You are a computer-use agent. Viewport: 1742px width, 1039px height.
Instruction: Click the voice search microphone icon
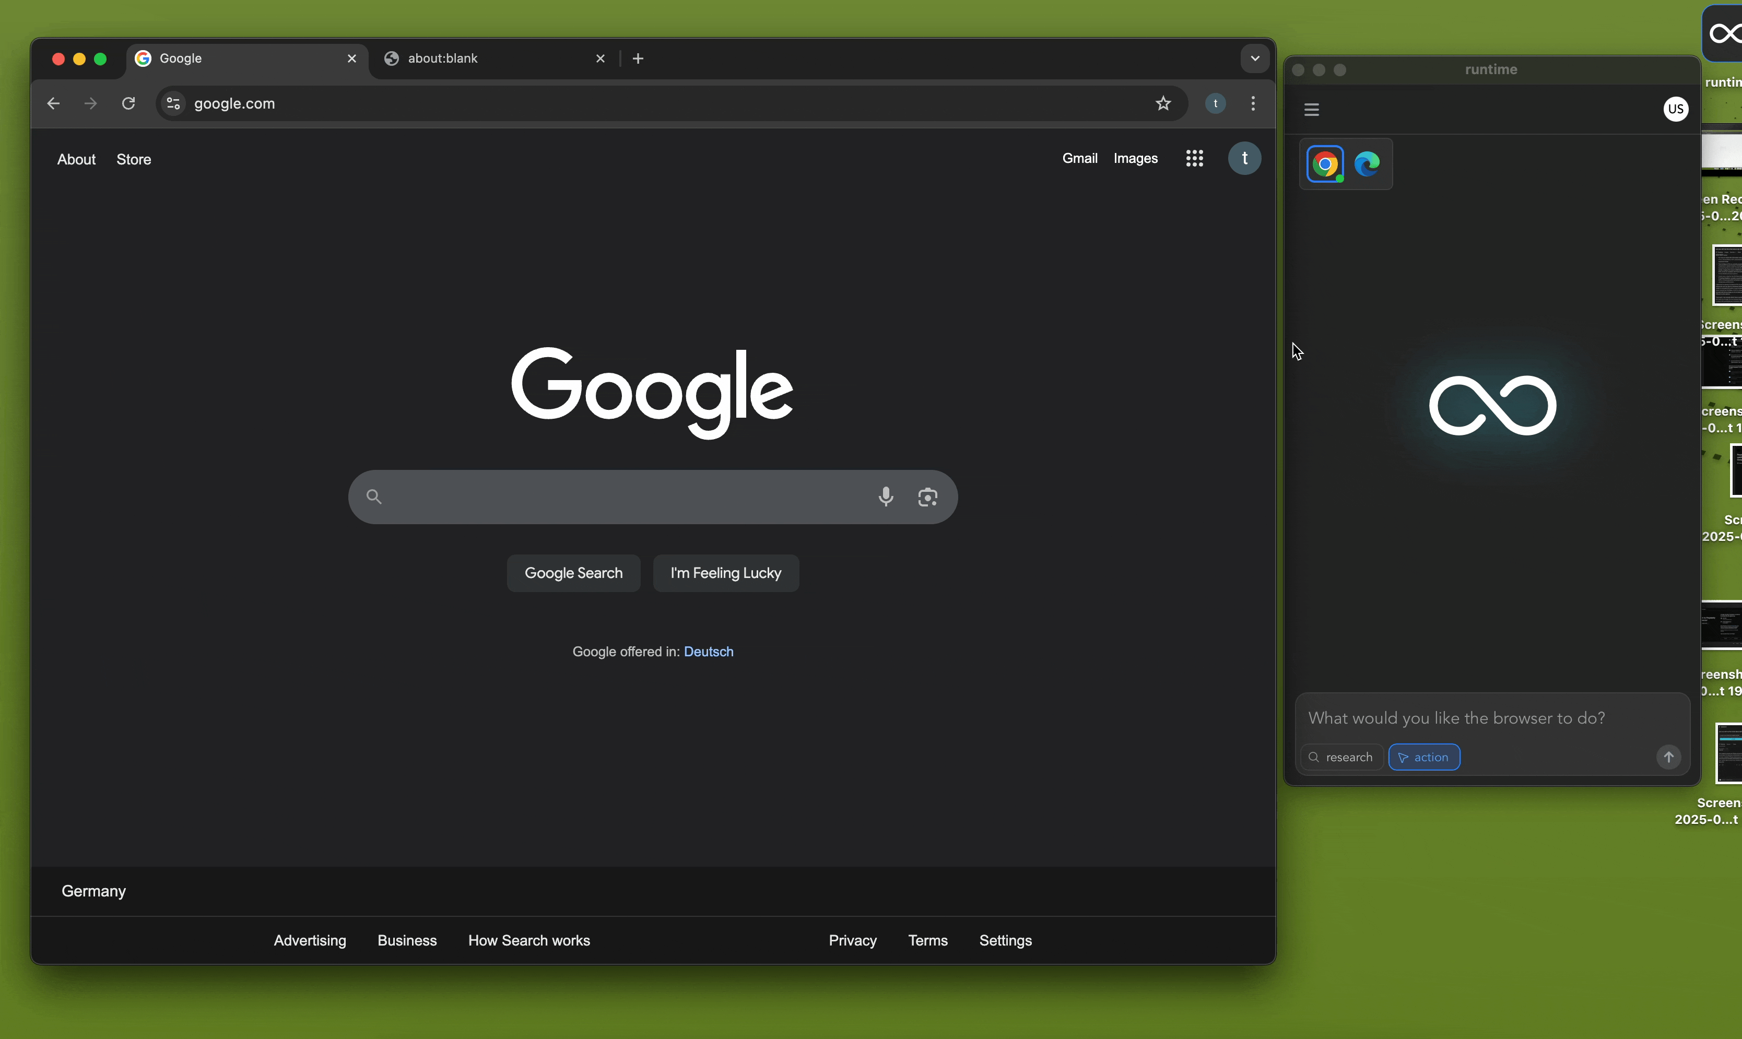click(x=886, y=497)
